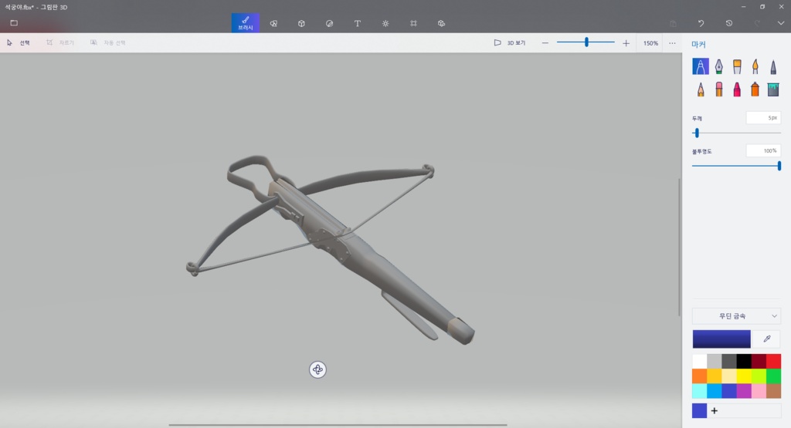Select the Eraser tool

click(719, 89)
